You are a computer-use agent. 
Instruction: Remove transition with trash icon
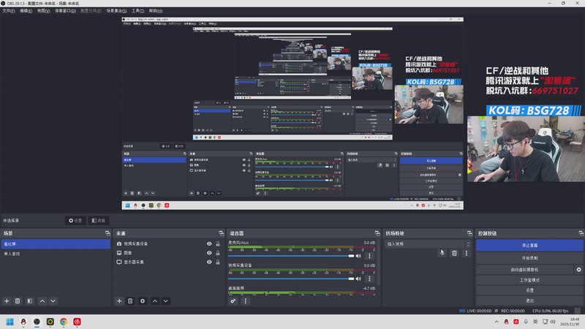click(454, 253)
